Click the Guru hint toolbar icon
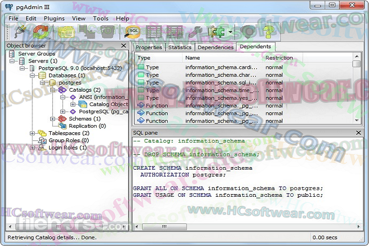 248,32
